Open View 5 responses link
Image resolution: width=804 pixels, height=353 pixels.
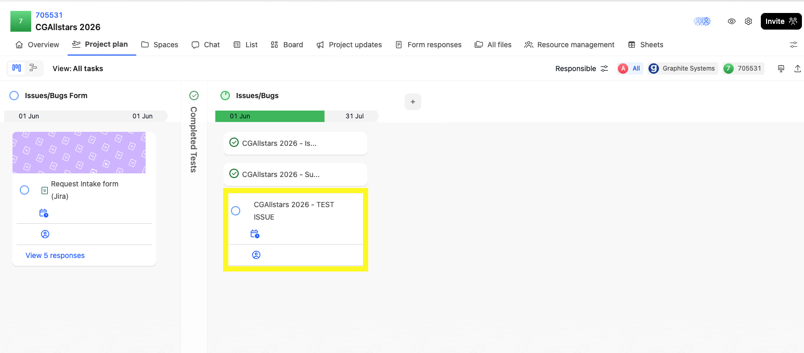click(x=55, y=255)
